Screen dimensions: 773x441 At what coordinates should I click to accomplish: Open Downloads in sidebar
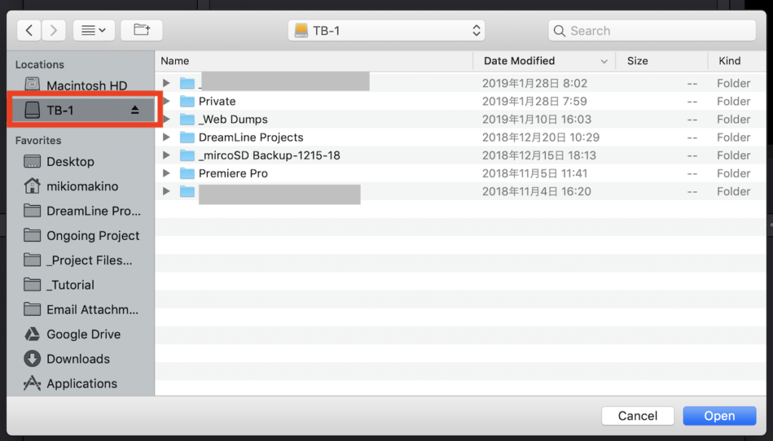point(82,358)
